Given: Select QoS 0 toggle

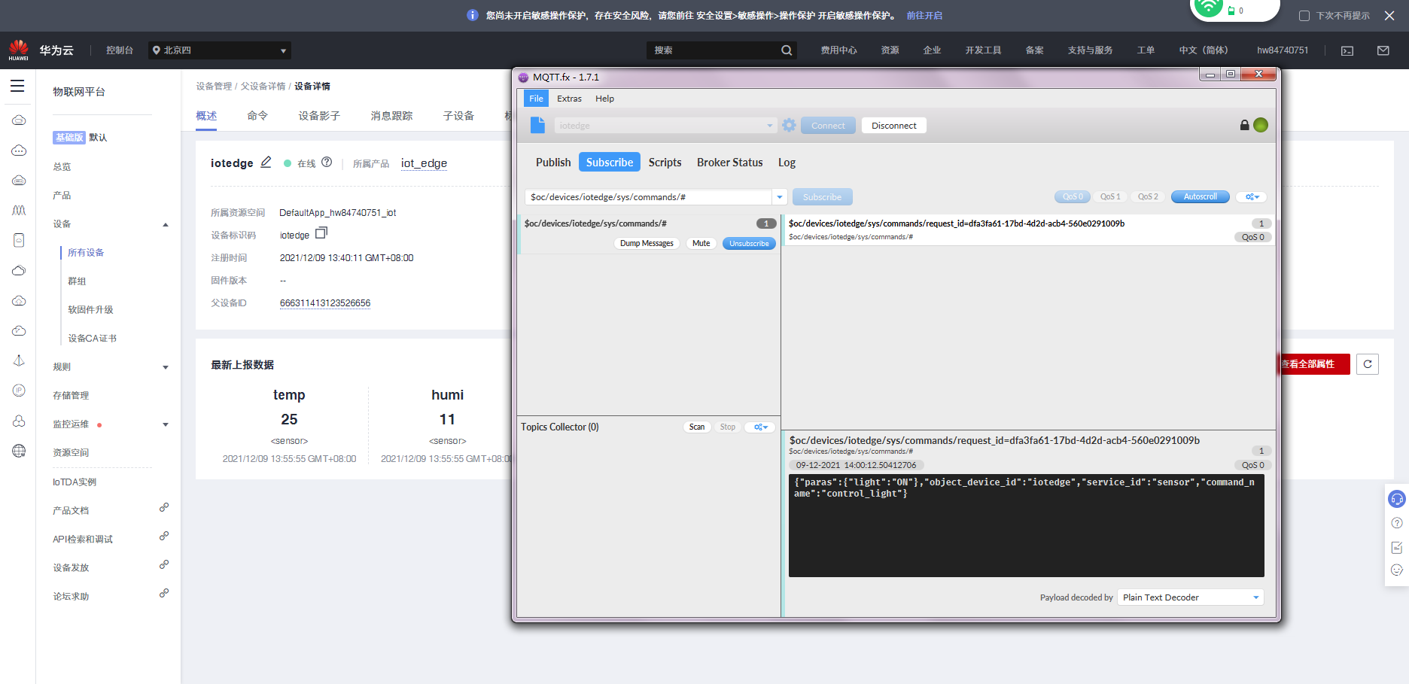Looking at the screenshot, I should coord(1073,196).
